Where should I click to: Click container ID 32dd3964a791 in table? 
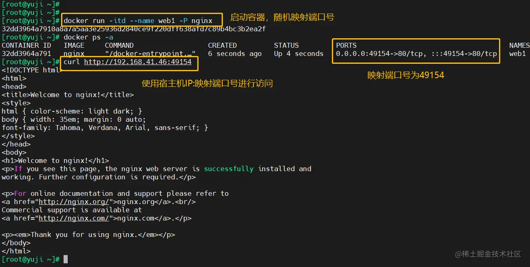tap(26, 53)
